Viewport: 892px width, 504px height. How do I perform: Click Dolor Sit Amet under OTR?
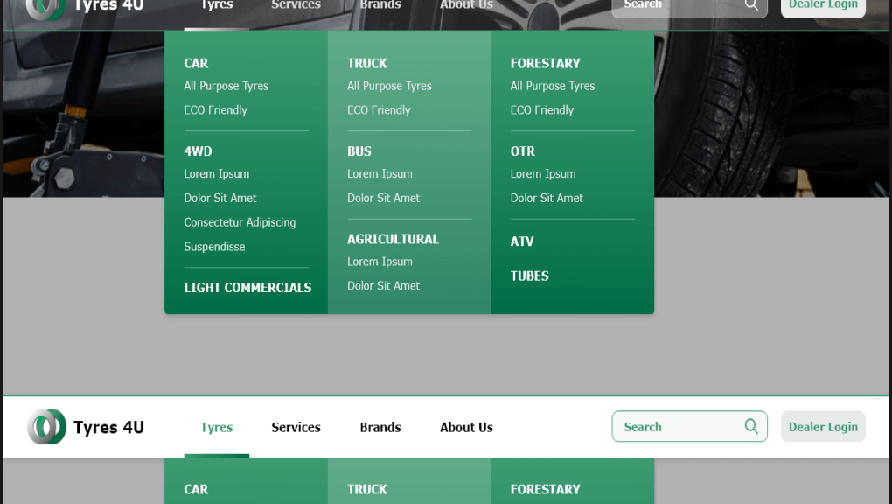(x=547, y=198)
